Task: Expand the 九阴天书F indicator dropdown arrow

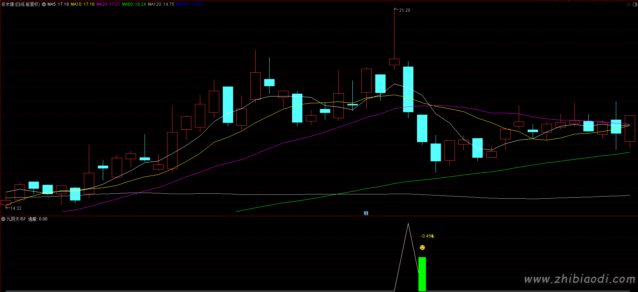Action: pos(3,219)
